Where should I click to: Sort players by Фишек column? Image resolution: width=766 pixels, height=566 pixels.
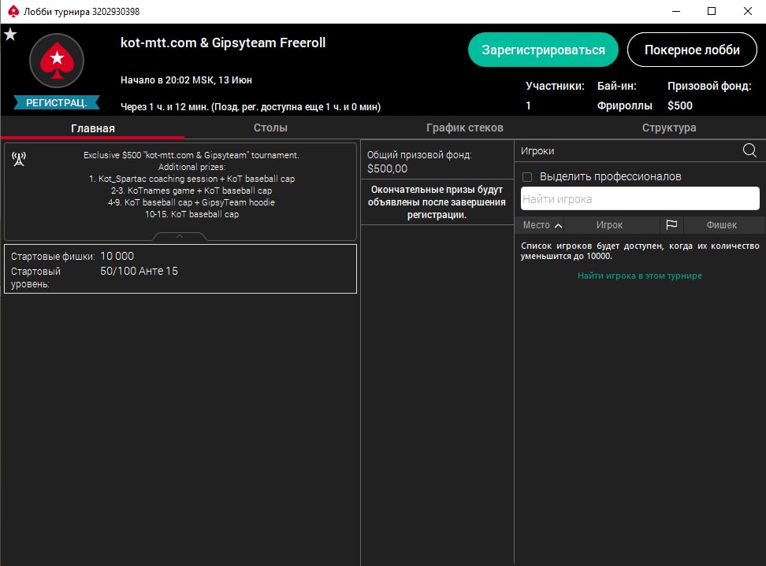pos(721,225)
